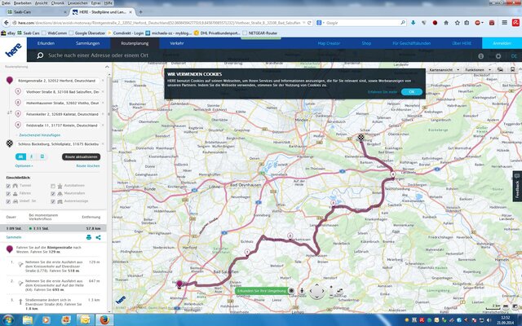The image size is (522, 326).
Task: Click the search magnifier icon in HERE bar
Action: (x=40, y=55)
